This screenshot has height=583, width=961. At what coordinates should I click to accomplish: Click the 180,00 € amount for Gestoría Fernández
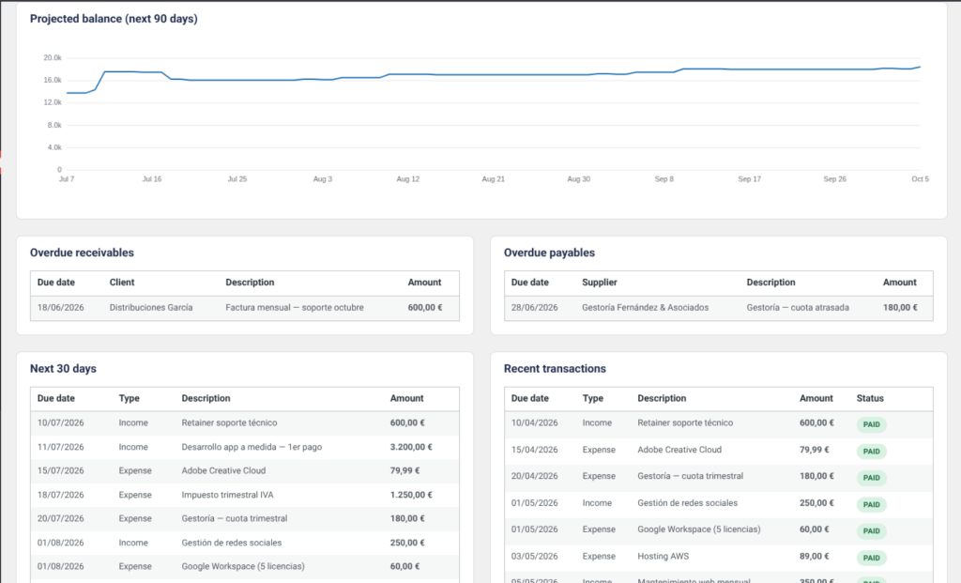[900, 308]
